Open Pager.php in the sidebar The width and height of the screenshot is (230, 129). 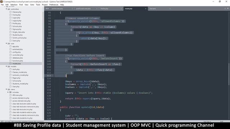pos(16,78)
